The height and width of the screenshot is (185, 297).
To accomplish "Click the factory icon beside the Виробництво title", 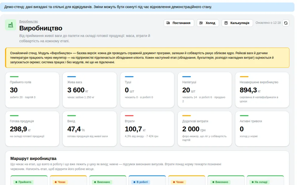I will (x=11, y=25).
